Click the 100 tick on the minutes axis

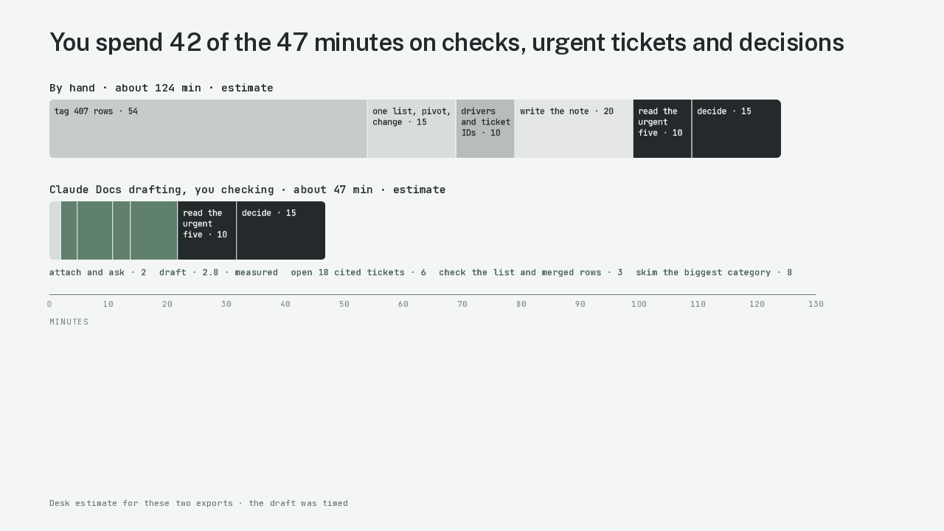(x=639, y=304)
